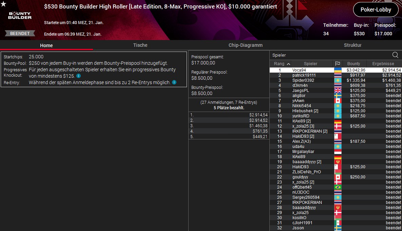
Task: Click the flag icon next to JaegsPL
Action: [338, 91]
